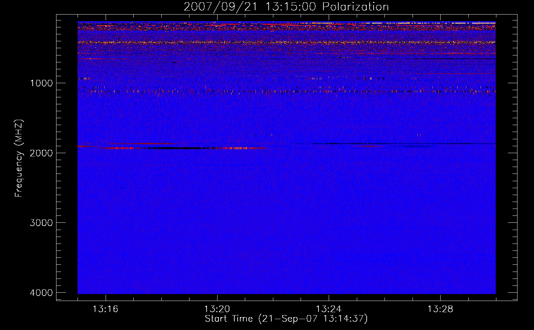Image resolution: width=534 pixels, height=330 pixels.
Task: Click the 4000 frequency tick label
Action: (x=42, y=293)
